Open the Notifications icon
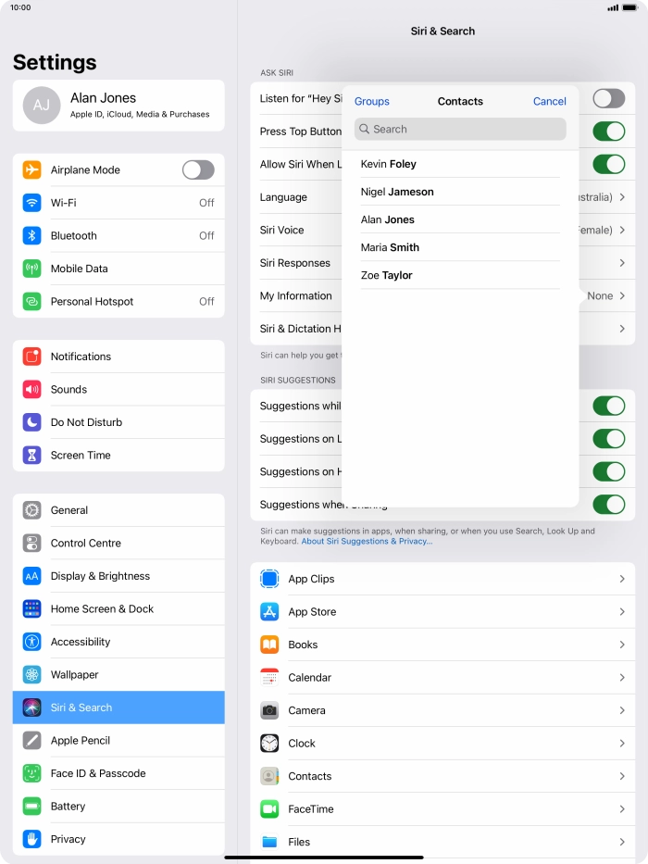 pos(32,357)
